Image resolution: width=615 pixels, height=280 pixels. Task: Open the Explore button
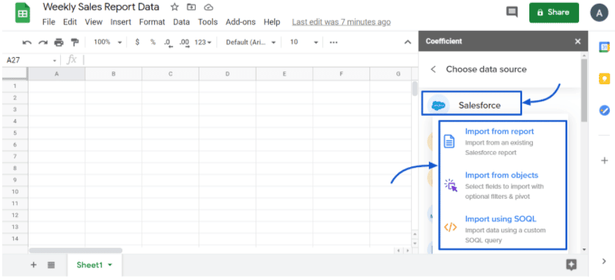coord(572,265)
